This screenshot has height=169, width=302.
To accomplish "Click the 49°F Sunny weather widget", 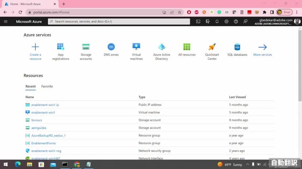I will click(230, 165).
